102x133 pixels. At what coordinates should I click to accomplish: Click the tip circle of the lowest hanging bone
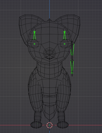[x=72, y=73]
